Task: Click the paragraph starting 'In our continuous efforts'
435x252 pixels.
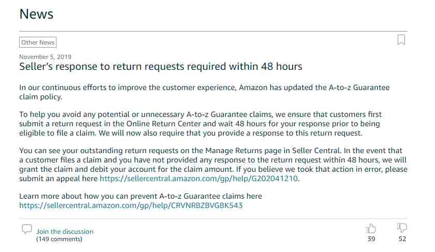Action: 205,92
